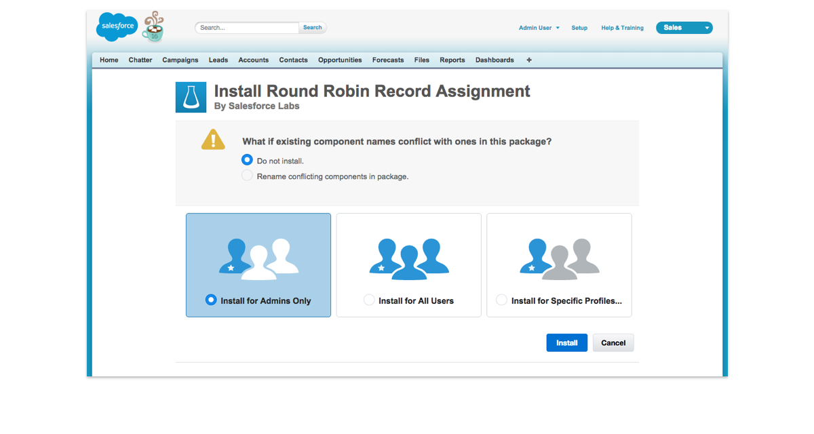Click the Cancel button
The width and height of the screenshot is (814, 434).
tap(613, 343)
